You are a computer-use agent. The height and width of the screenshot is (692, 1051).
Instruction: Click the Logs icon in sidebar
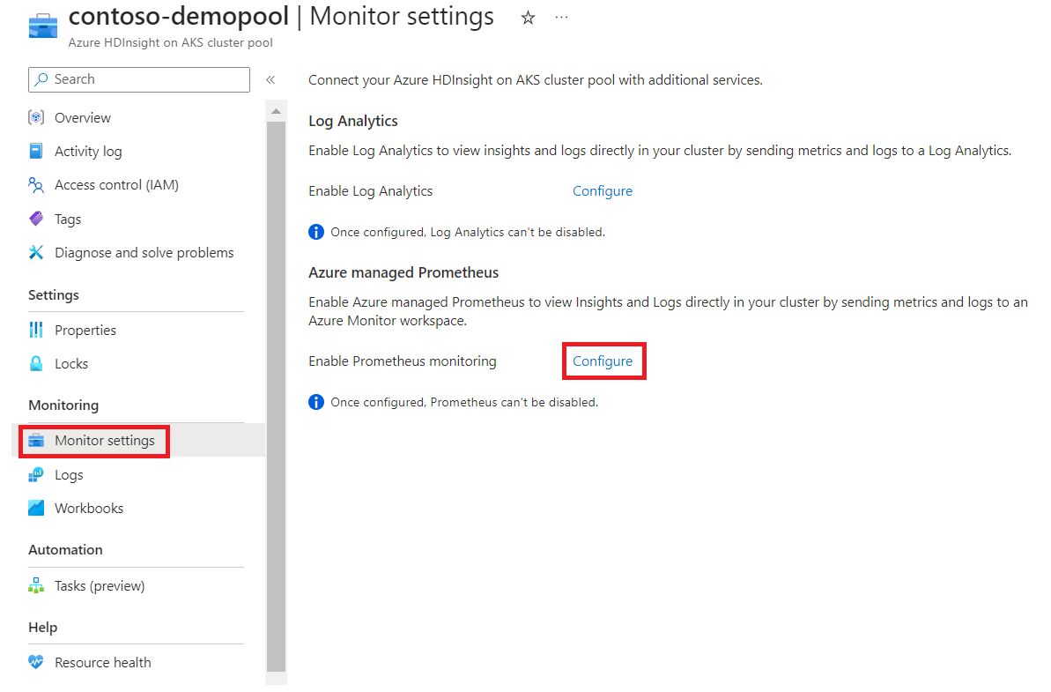coord(36,475)
